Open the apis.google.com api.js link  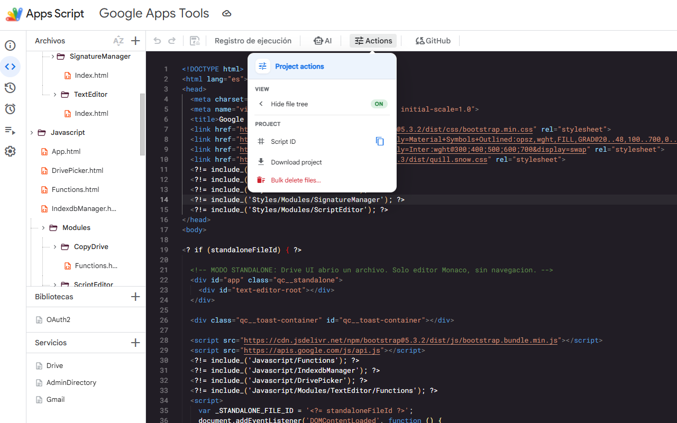coord(312,351)
